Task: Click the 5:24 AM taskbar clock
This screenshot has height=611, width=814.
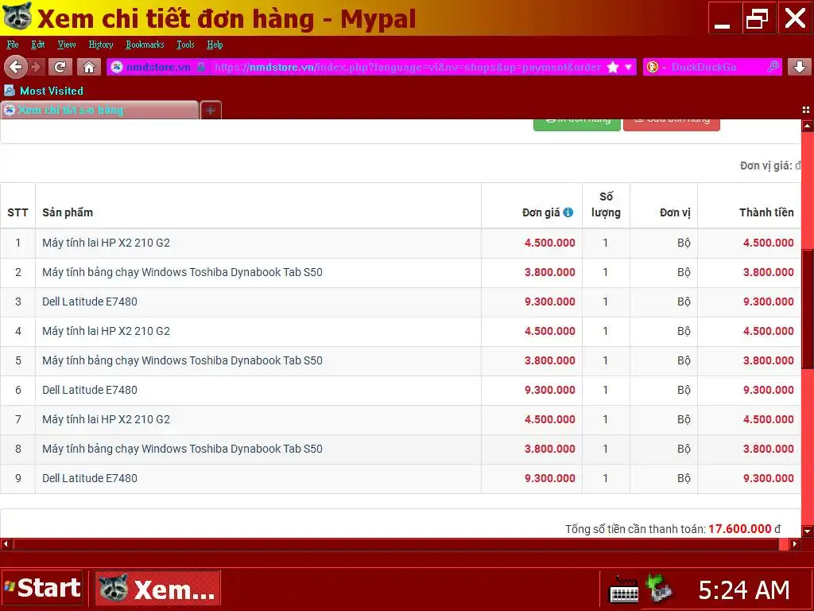Action: (744, 590)
